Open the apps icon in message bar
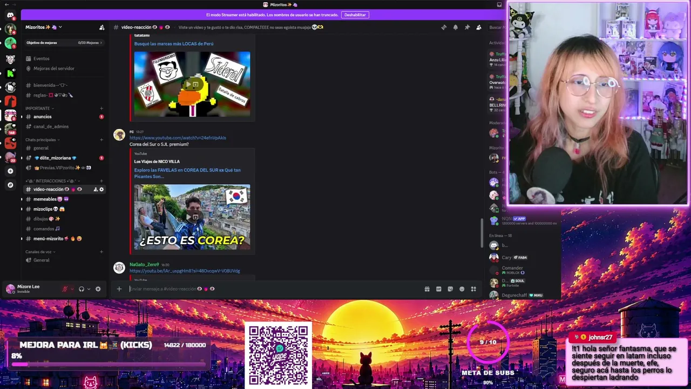The image size is (691, 389). pos(473,289)
